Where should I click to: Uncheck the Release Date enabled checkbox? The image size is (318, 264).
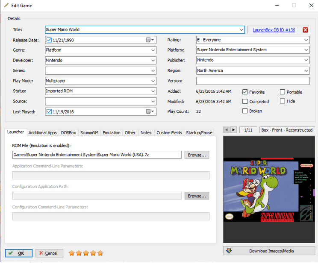pos(49,40)
